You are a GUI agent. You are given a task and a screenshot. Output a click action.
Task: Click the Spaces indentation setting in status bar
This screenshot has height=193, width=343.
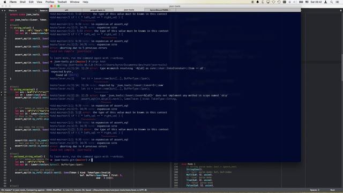tap(315, 190)
